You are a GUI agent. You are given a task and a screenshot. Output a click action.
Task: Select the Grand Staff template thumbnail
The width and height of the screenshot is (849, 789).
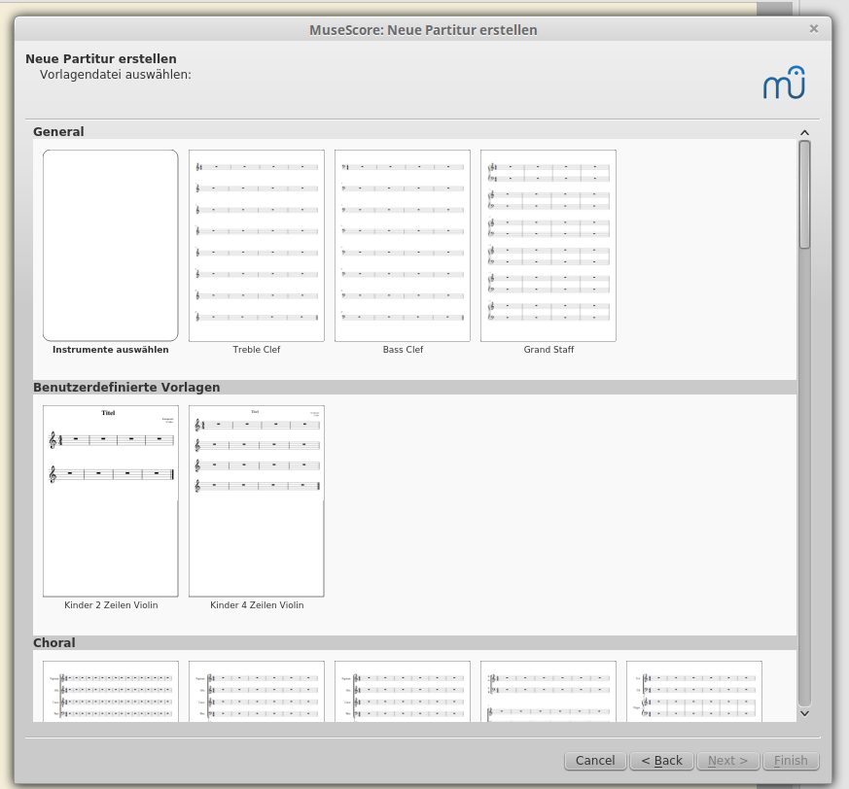548,246
